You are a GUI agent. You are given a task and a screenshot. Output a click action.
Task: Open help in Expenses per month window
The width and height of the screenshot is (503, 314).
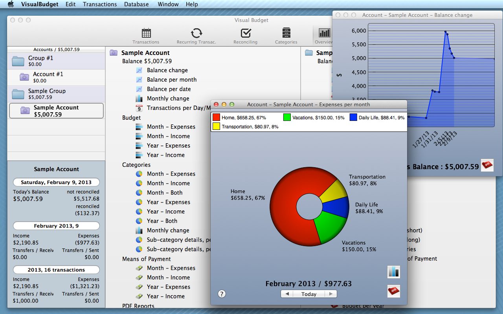coord(222,294)
